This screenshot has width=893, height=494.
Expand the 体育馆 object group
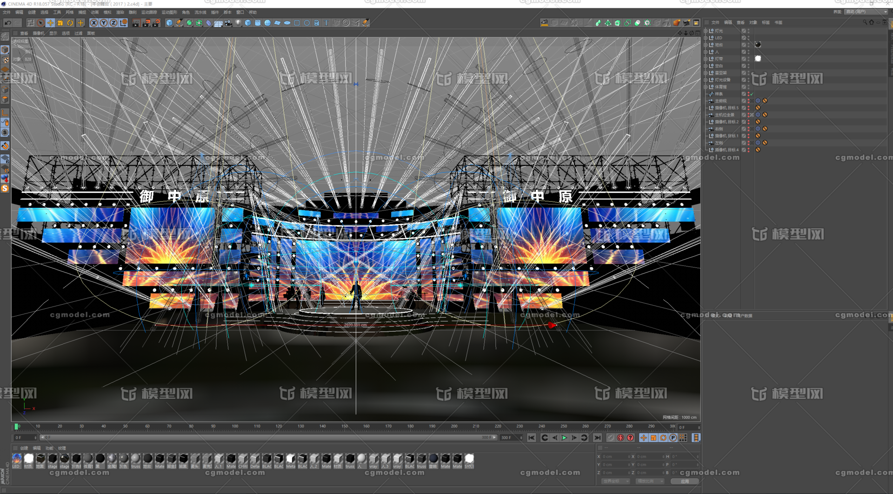coord(706,87)
